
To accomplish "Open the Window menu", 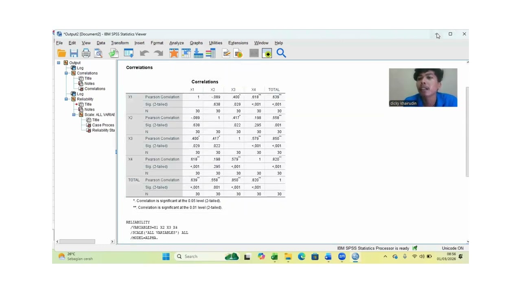I will point(261,43).
